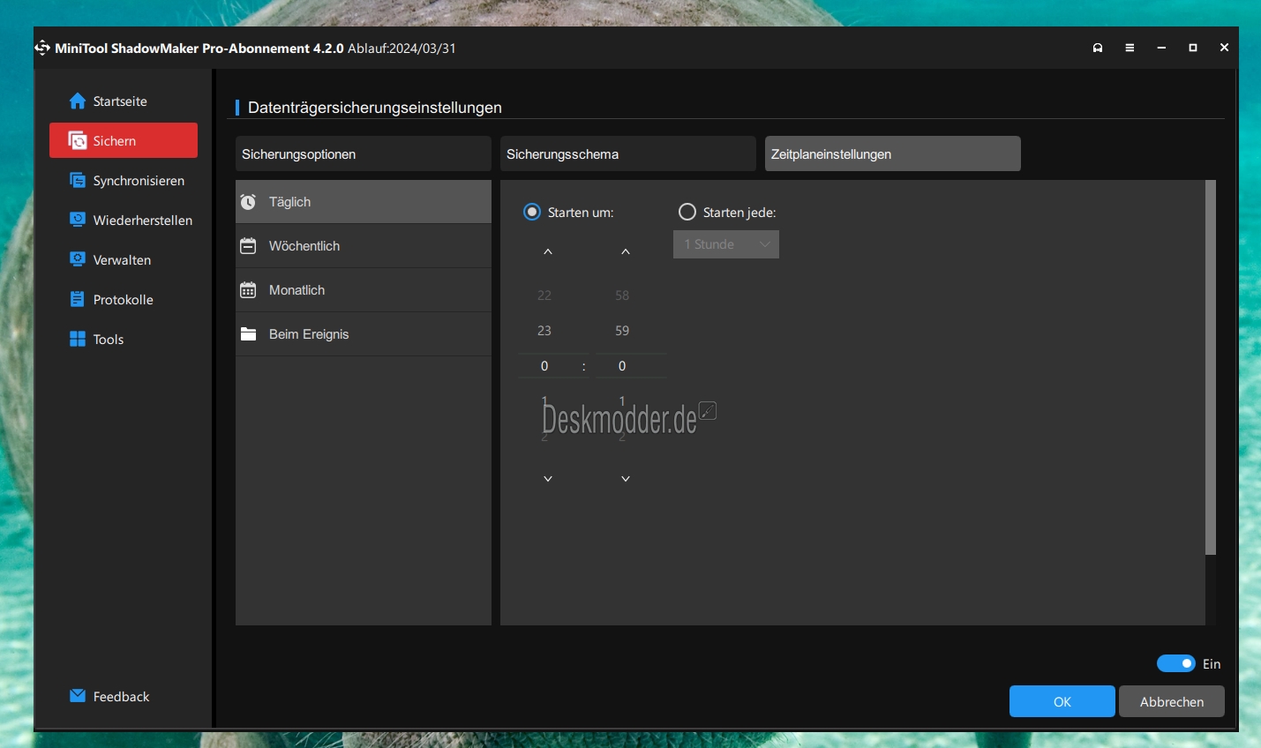Open the hamburger menu icon
Image resolution: width=1261 pixels, height=748 pixels.
1130,48
